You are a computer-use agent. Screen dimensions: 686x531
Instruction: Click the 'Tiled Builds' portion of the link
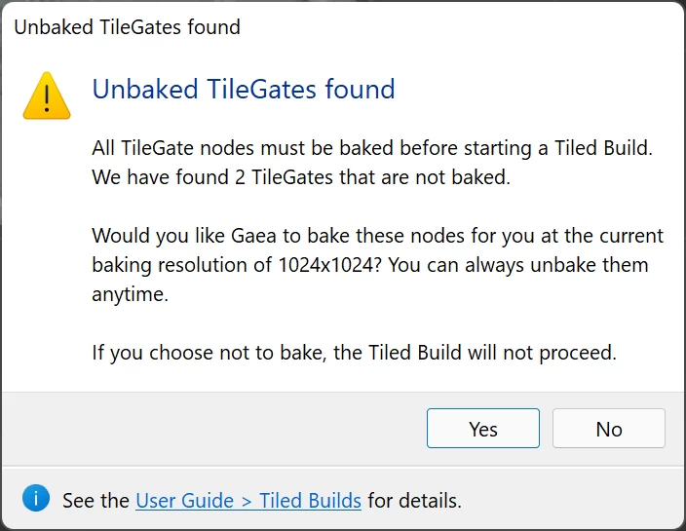[310, 501]
